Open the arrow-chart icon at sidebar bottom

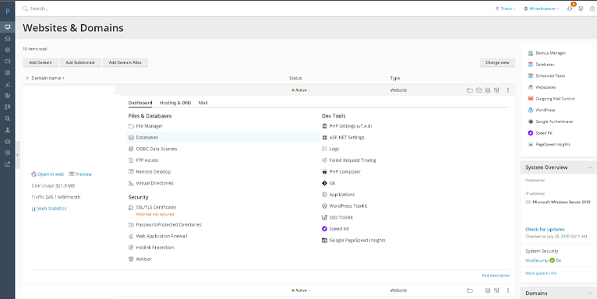(x=7, y=164)
